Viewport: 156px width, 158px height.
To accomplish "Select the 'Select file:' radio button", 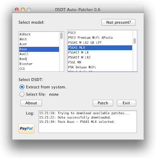I will point(22,94).
